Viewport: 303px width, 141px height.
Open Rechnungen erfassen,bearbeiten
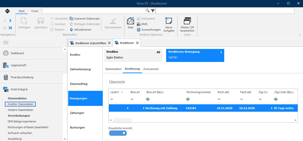(28, 127)
